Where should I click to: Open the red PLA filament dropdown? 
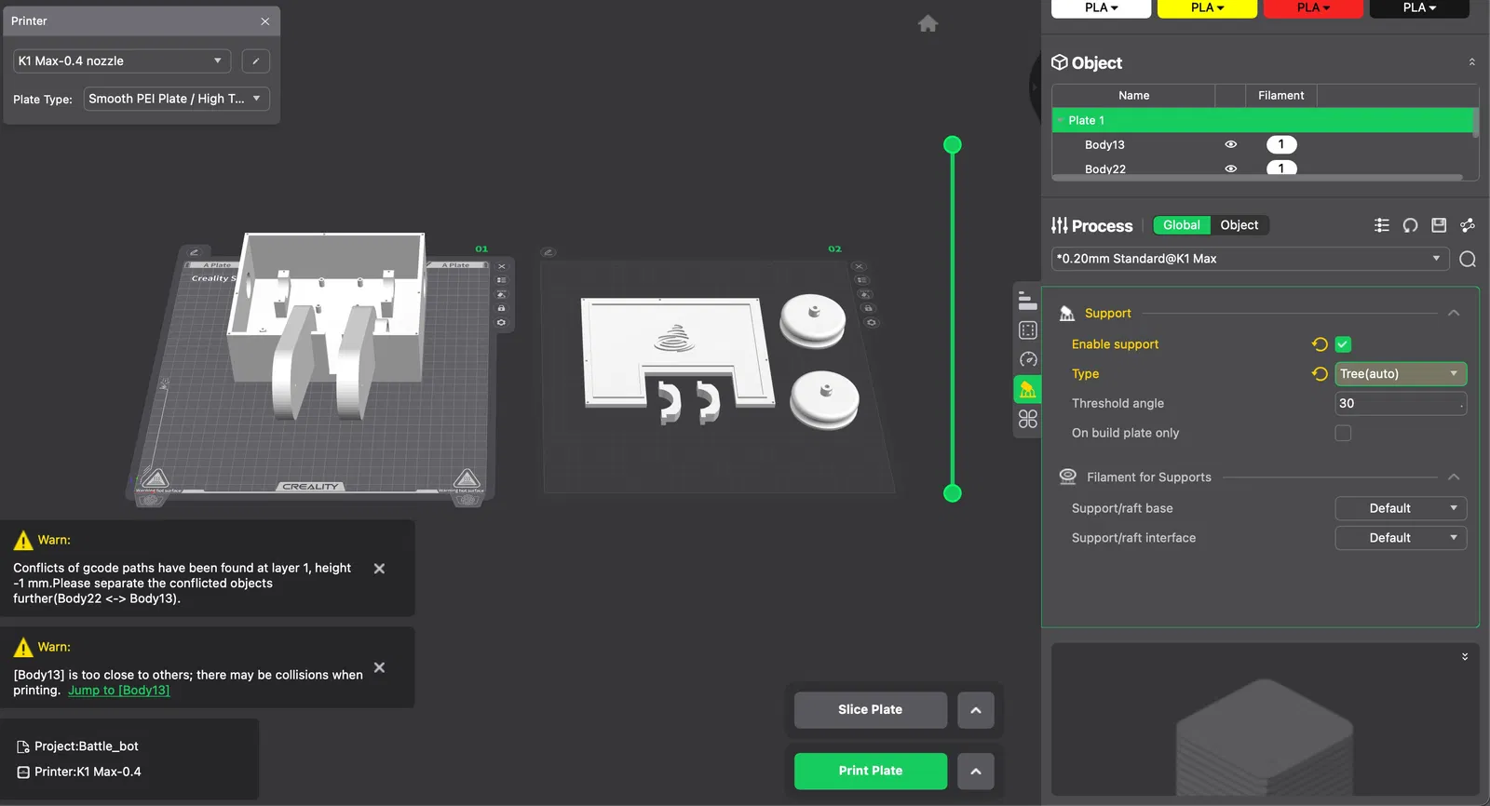point(1314,8)
